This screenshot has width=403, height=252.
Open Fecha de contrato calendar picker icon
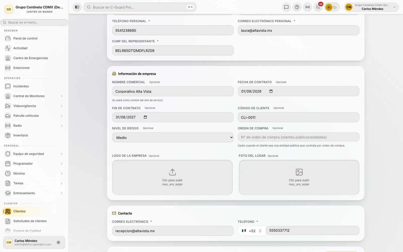click(271, 91)
